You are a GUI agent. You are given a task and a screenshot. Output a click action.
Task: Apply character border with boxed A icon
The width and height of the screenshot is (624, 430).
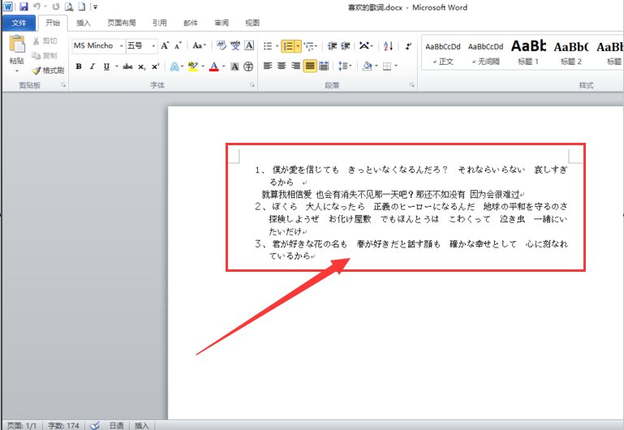pos(249,45)
